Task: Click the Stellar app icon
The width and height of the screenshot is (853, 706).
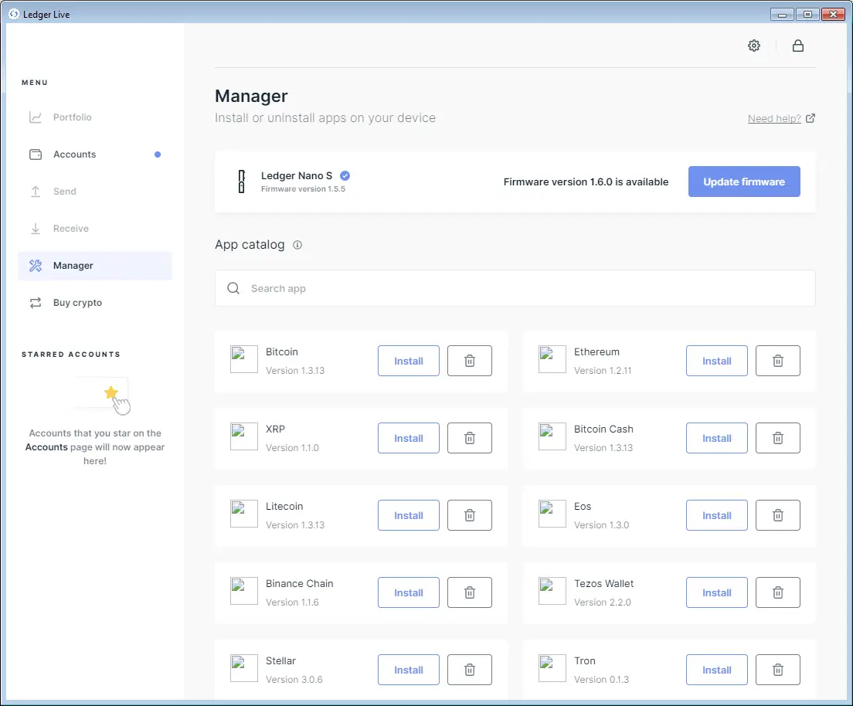Action: tap(244, 668)
